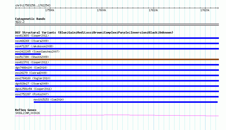Select dgv12581n54 (Cooper2011) variant label

[x=34, y=89]
